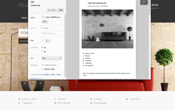Viewport: 175px width, 110px height.
Task: Click the PDF をプレビュー link
Action: click(x=36, y=79)
